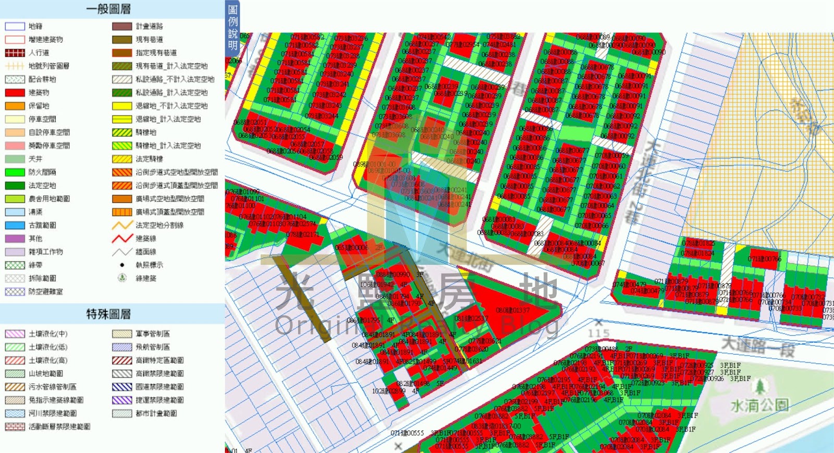Click the 增建建築物 legend swatch
Image resolution: width=834 pixels, height=453 pixels.
pos(15,40)
